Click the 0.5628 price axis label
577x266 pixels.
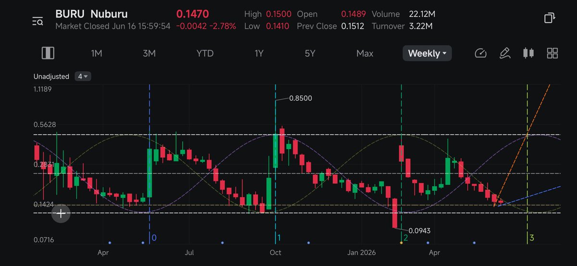pyautogui.click(x=45, y=124)
